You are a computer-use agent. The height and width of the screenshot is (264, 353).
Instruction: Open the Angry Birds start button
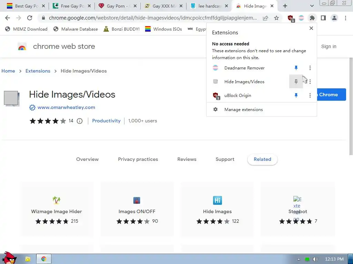click(9, 258)
